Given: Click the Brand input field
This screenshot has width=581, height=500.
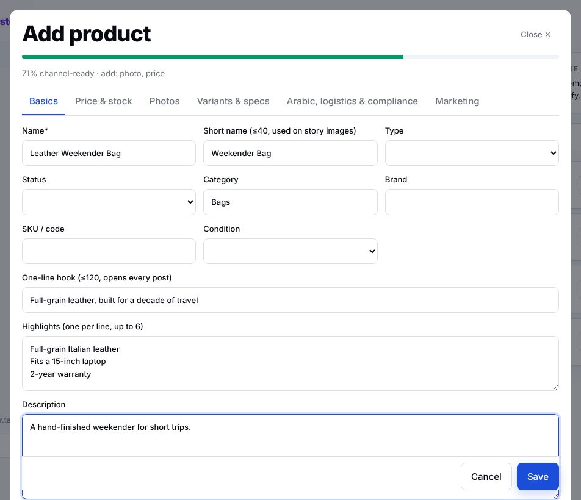Looking at the screenshot, I should (472, 202).
